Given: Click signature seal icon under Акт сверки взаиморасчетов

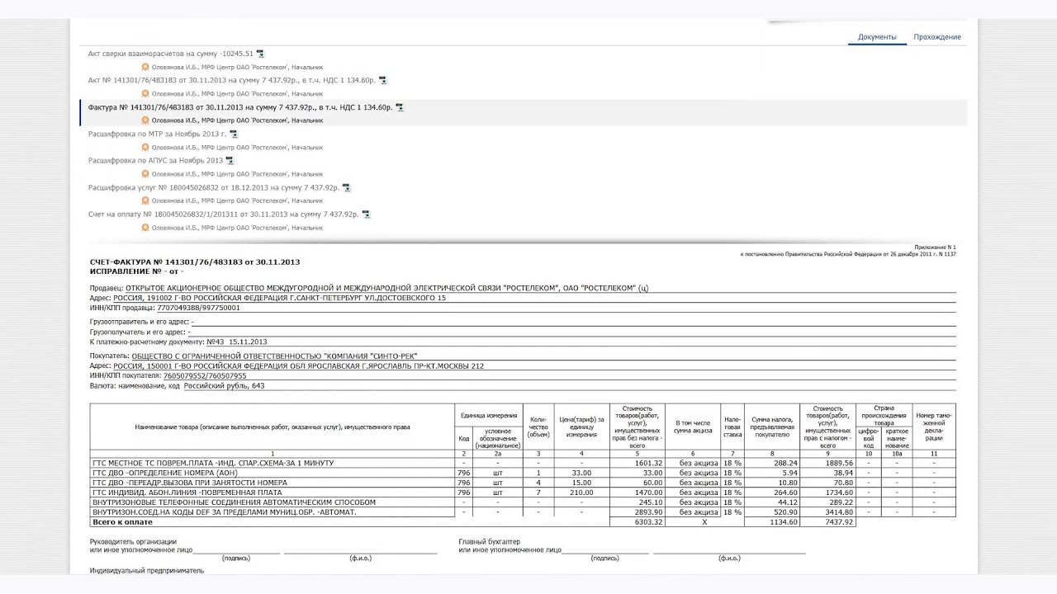Looking at the screenshot, I should [x=145, y=67].
